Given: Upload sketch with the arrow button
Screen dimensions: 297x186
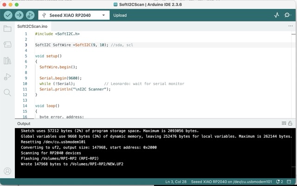Looking at the screenshot, I should click(x=19, y=15).
